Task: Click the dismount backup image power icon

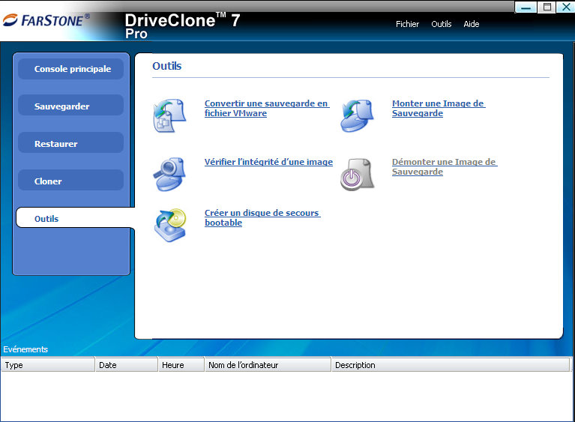Action: [x=357, y=174]
